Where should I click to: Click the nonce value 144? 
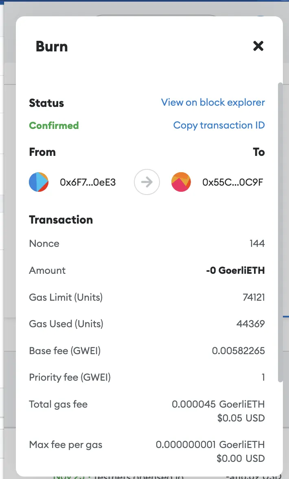click(x=257, y=244)
